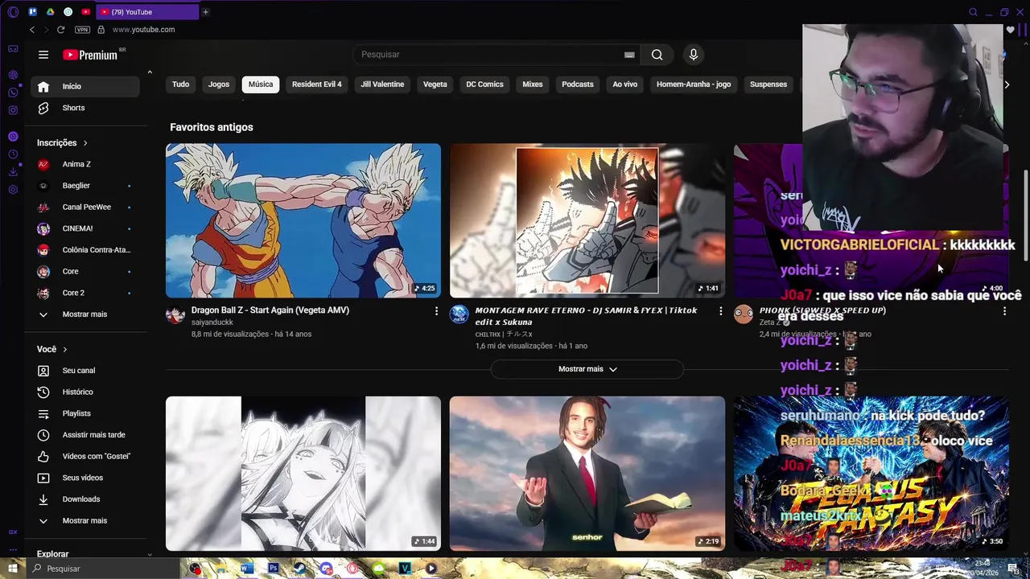This screenshot has width=1030, height=579.
Task: Select the Podcasts filter chip
Action: (578, 84)
